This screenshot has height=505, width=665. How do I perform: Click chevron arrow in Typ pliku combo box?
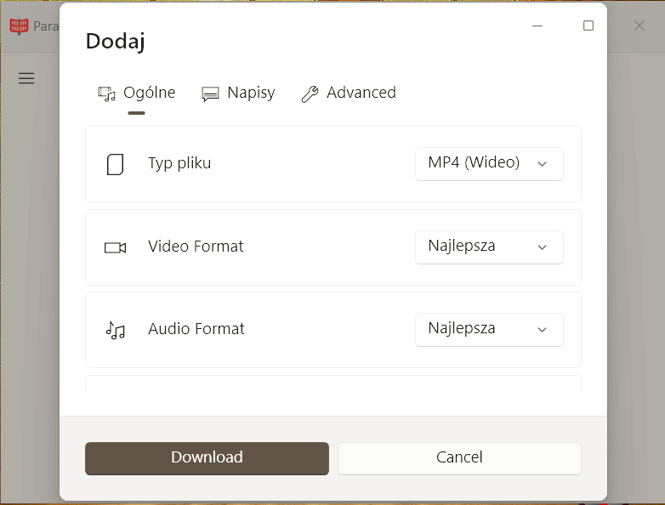542,164
